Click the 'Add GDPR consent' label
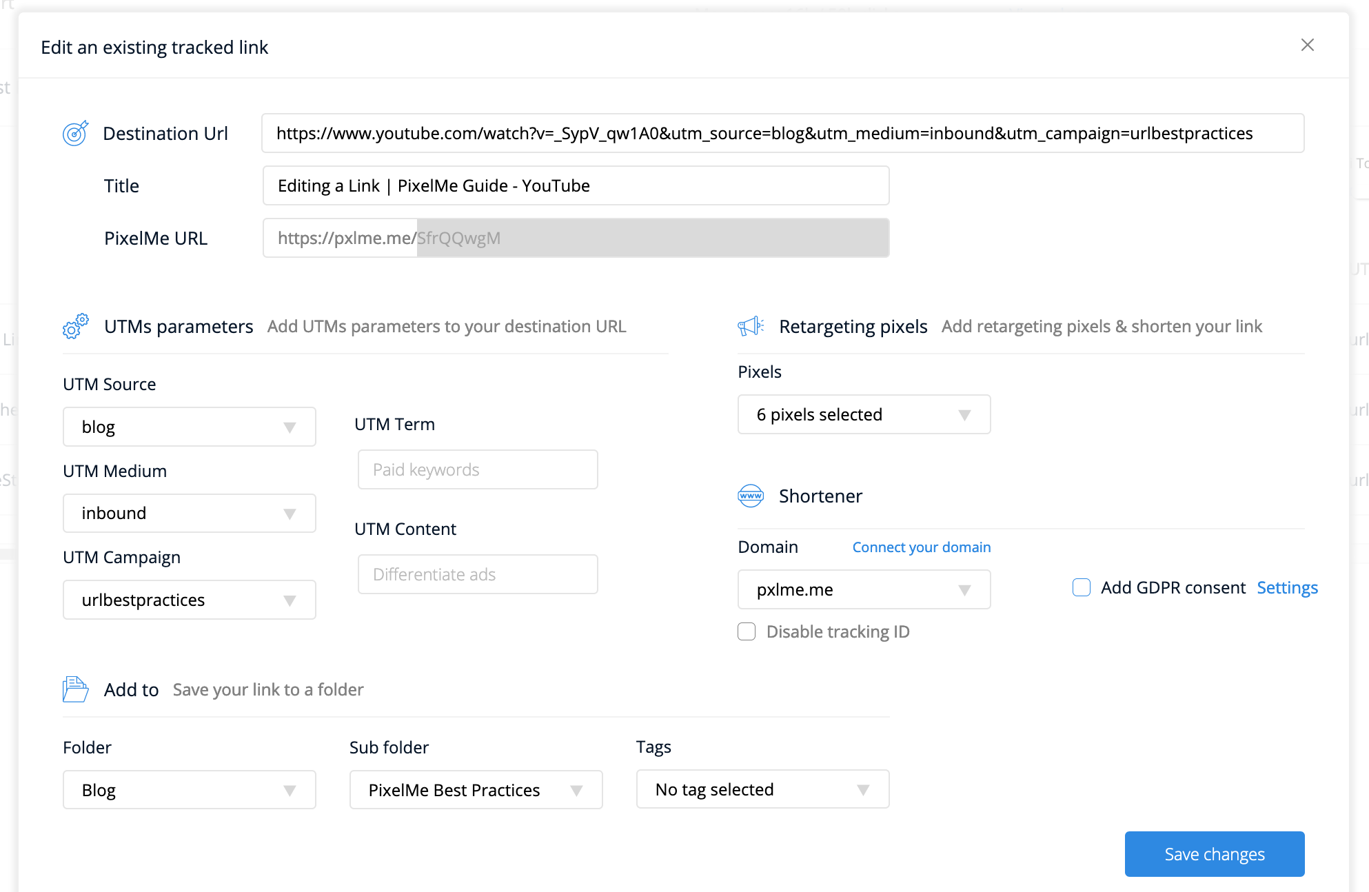This screenshot has height=892, width=1369. 1173,587
